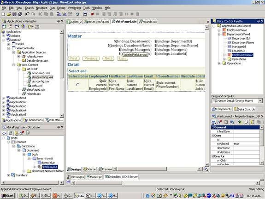Switch to the Preview tab

105,169
